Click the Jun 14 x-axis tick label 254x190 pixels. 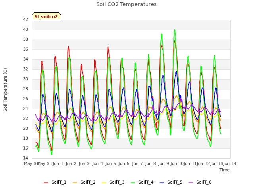point(230,163)
